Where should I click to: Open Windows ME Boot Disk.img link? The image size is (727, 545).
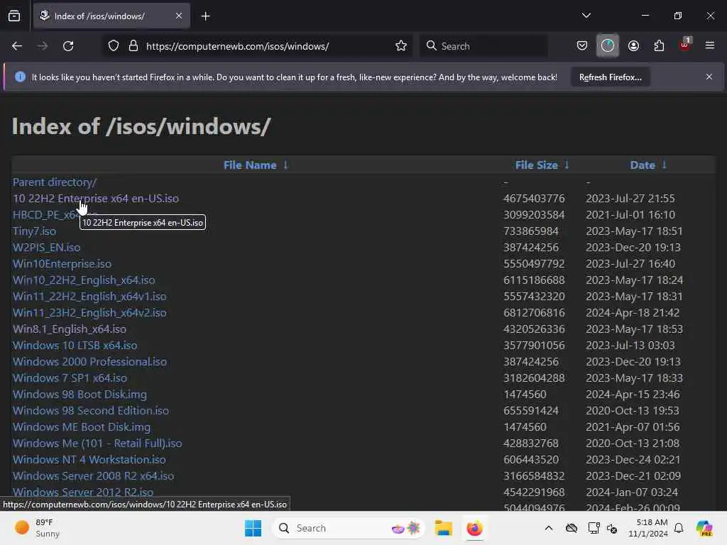pos(81,426)
